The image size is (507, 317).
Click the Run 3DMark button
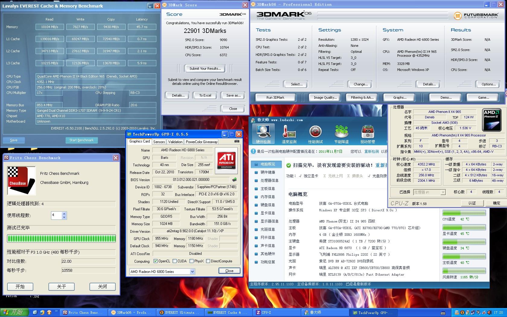tap(275, 98)
